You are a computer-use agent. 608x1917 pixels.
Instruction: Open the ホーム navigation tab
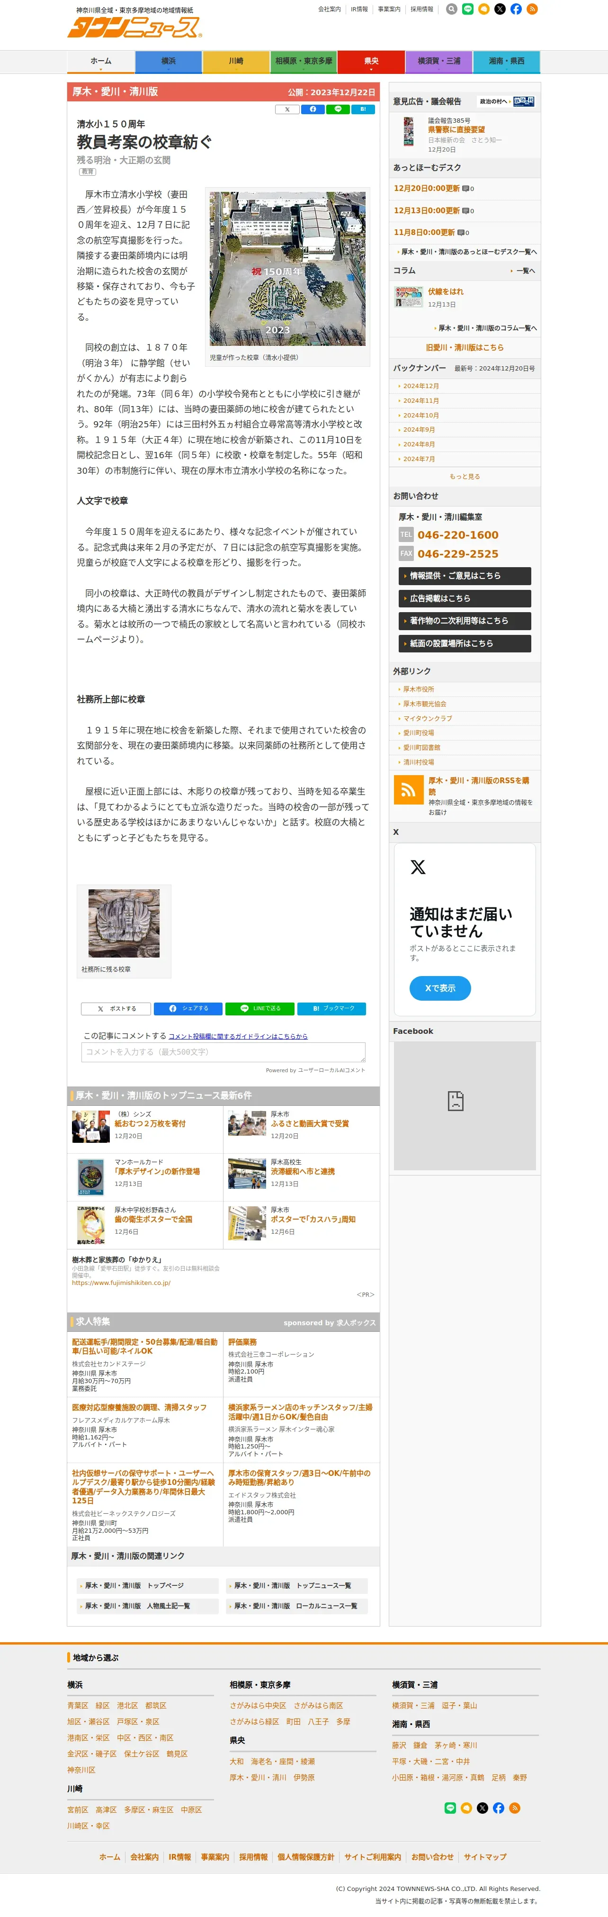pyautogui.click(x=101, y=62)
